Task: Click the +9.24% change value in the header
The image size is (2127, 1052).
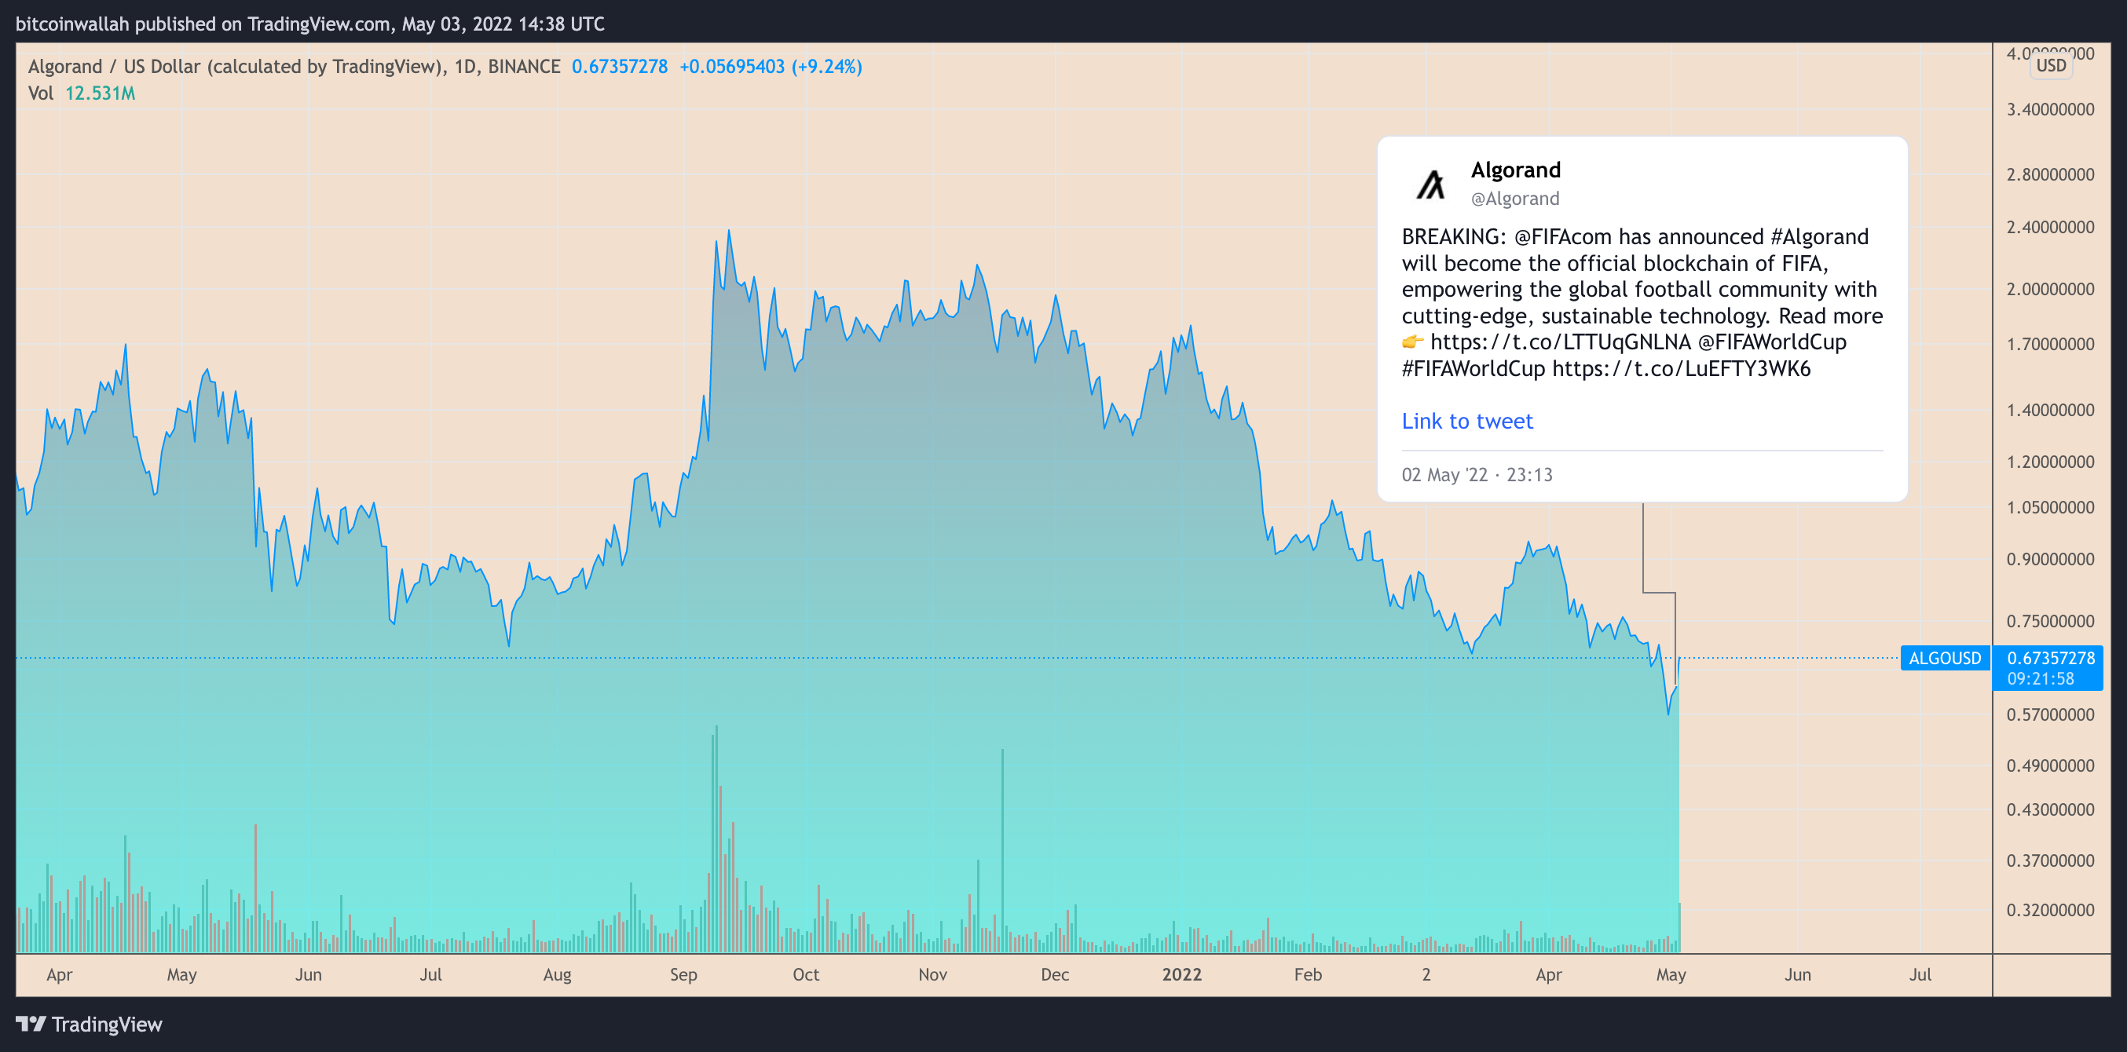Action: (x=826, y=66)
